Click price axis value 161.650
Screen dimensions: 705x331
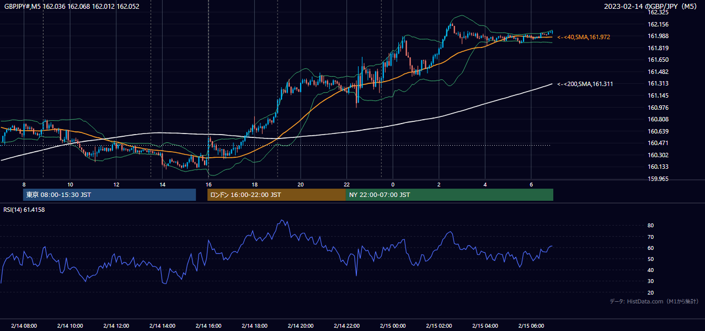click(x=658, y=60)
